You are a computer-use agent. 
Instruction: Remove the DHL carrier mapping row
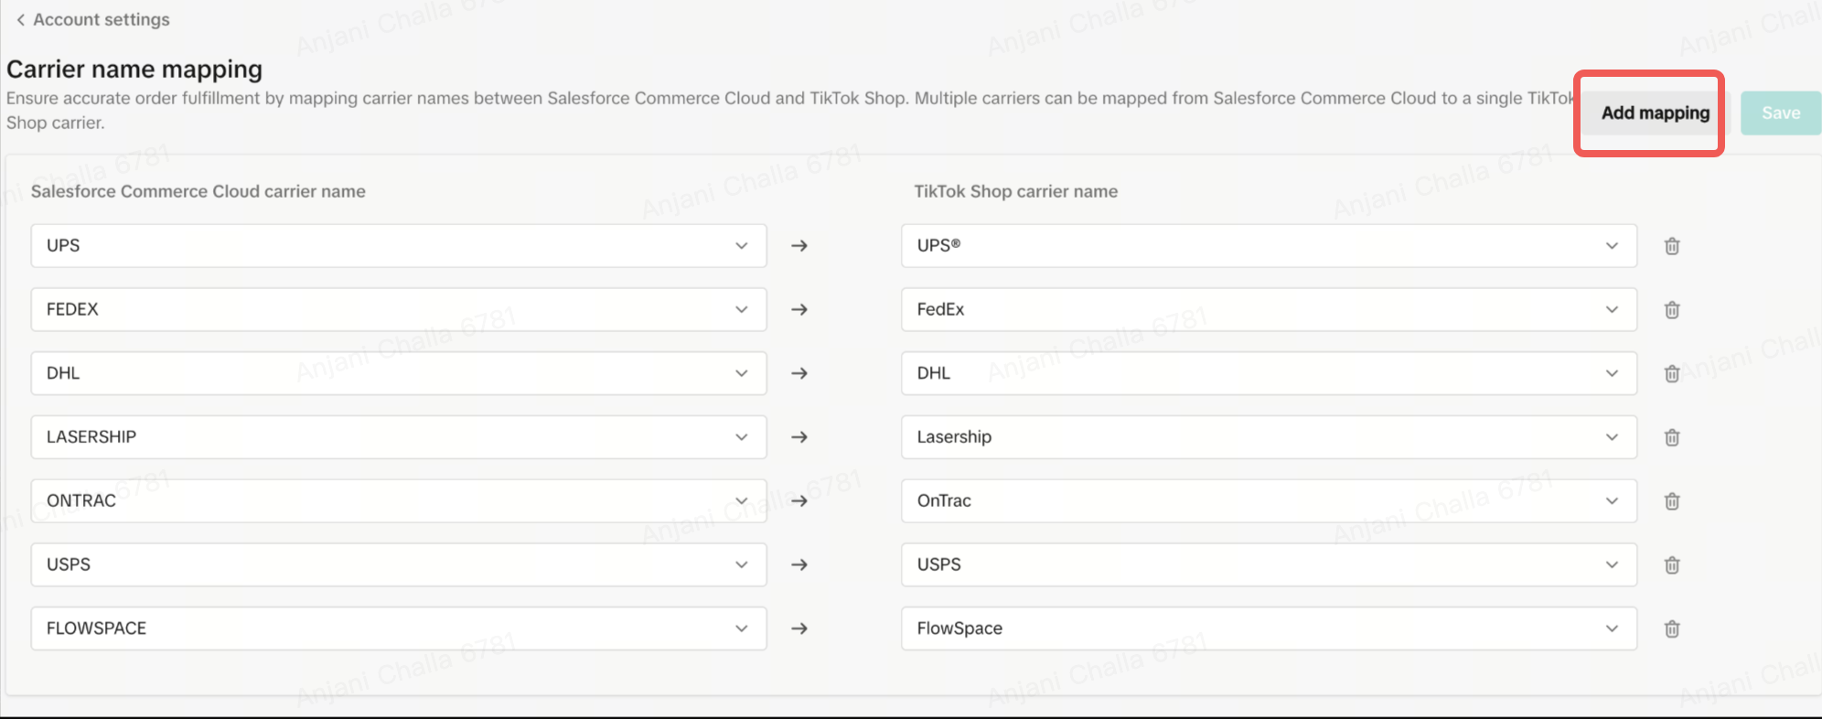coord(1672,373)
